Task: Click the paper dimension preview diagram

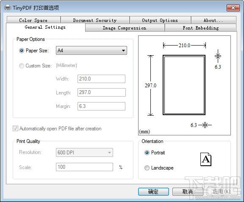Action: [184, 85]
